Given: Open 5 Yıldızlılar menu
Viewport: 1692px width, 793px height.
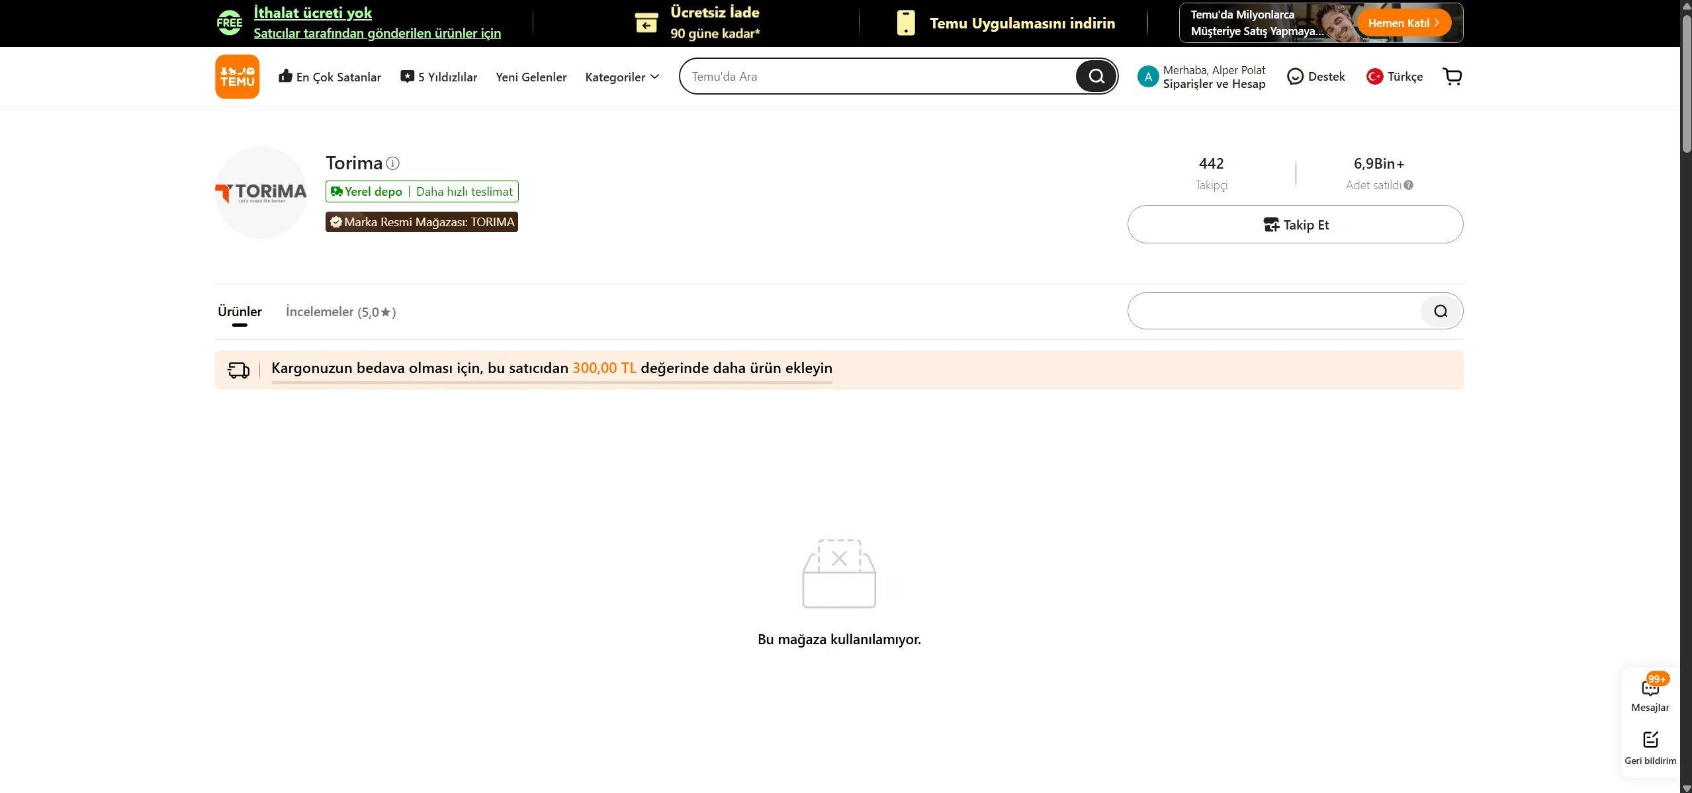Looking at the screenshot, I should pyautogui.click(x=439, y=77).
